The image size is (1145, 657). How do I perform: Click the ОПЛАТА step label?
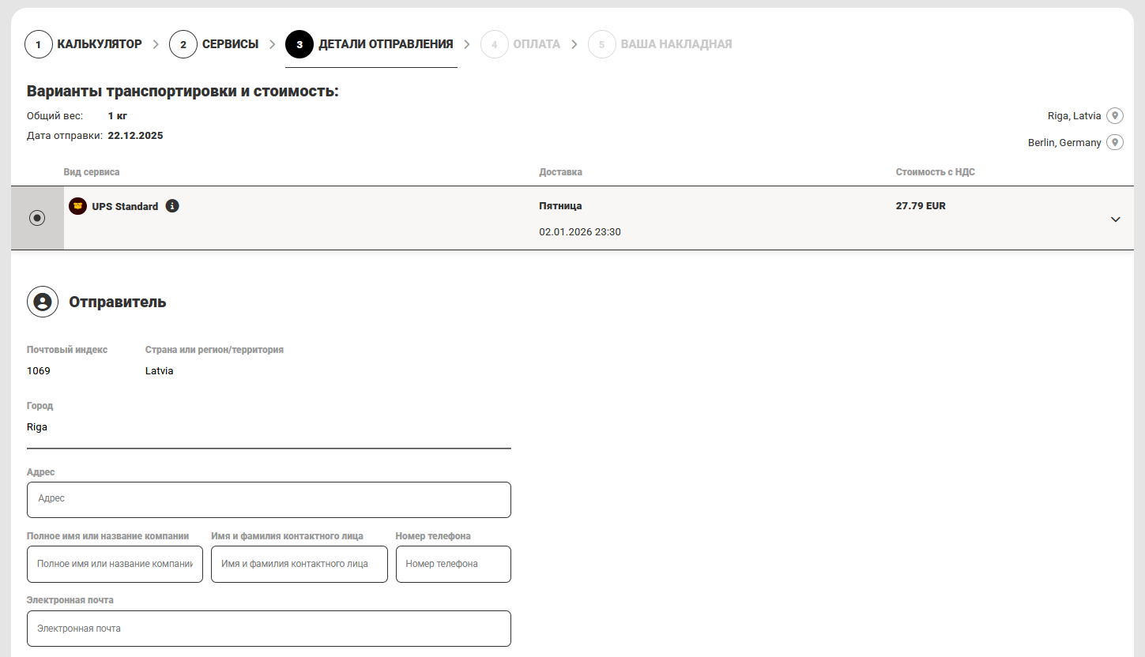click(537, 44)
